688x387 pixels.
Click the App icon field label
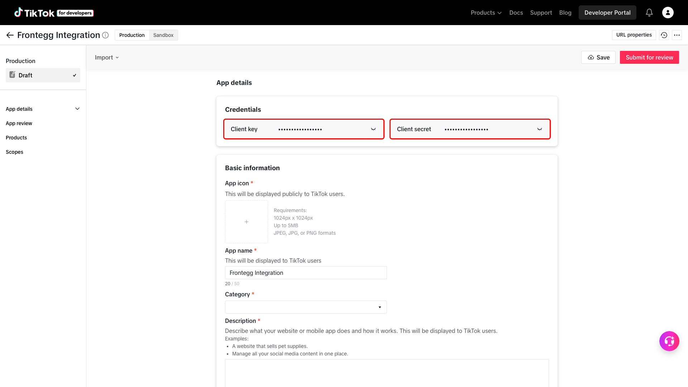[237, 183]
